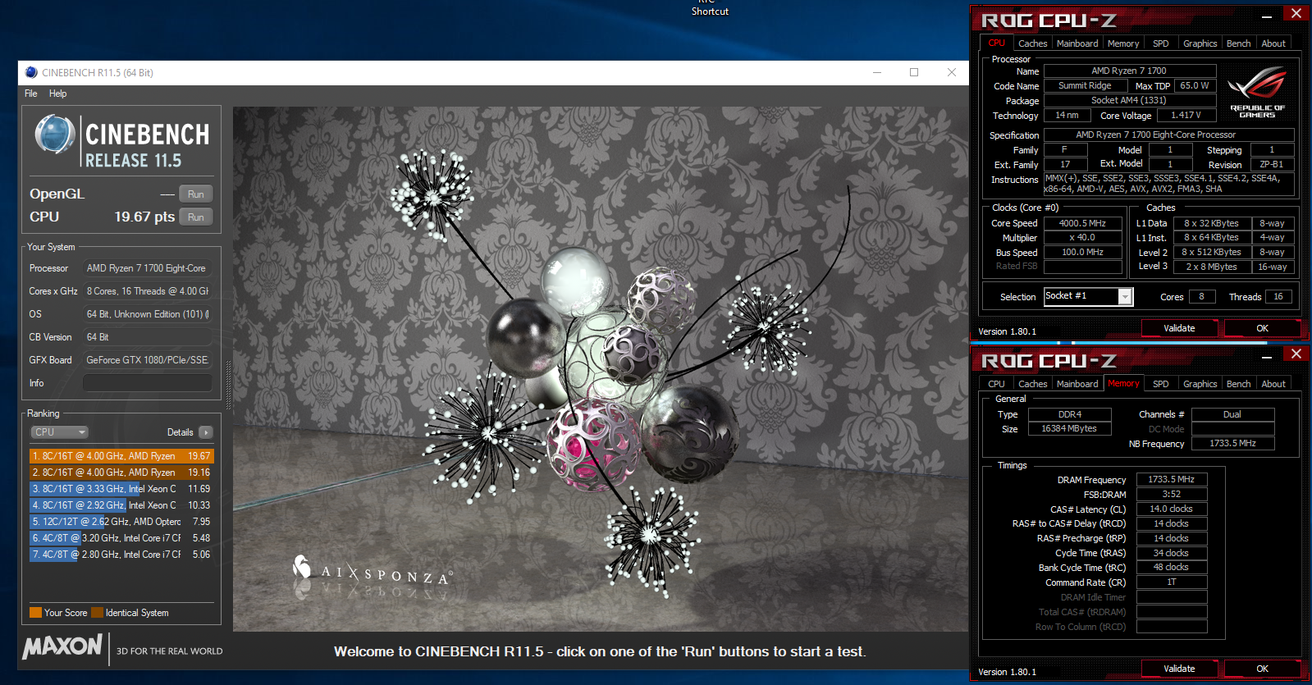Maximize the Cinebench window
Image resolution: width=1312 pixels, height=685 pixels.
(x=914, y=72)
